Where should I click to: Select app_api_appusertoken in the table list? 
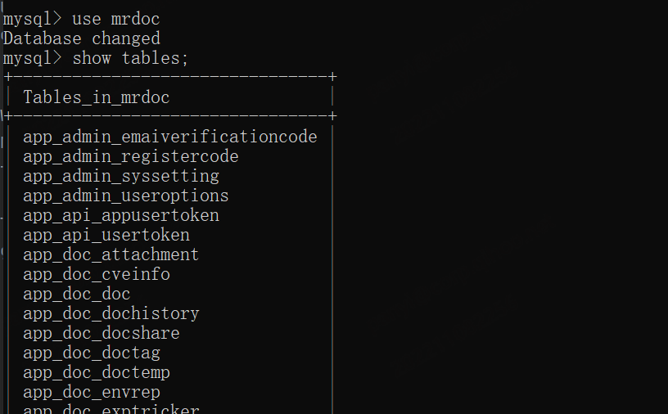121,215
